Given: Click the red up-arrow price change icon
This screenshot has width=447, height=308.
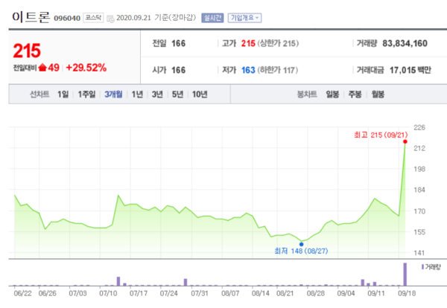Looking at the screenshot, I should click(42, 68).
